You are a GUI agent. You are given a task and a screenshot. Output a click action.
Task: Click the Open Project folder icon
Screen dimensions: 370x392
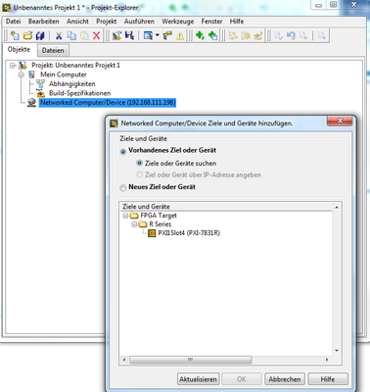click(27, 35)
